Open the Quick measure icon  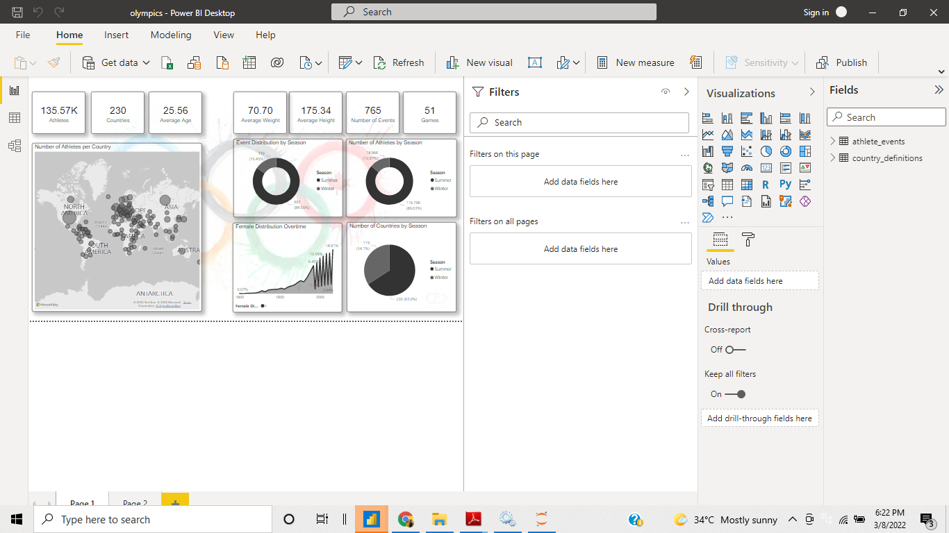pos(695,62)
